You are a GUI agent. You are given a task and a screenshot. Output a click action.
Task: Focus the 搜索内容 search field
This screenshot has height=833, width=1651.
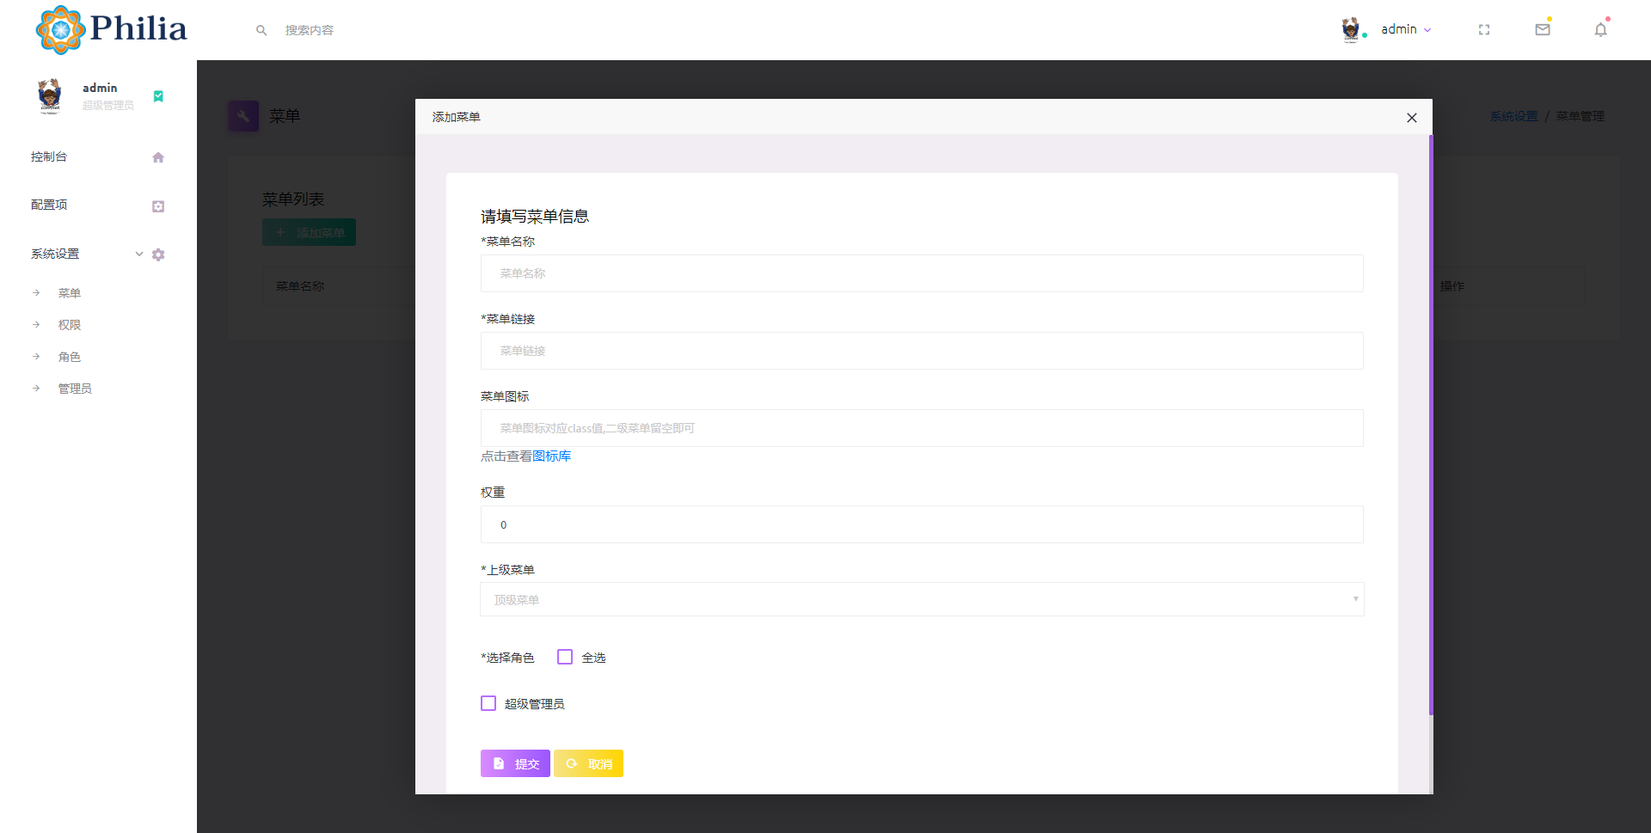point(310,30)
